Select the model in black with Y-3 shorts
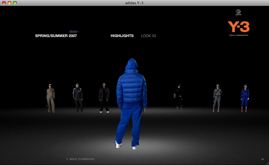This screenshot has height=165, width=269. coord(179,98)
